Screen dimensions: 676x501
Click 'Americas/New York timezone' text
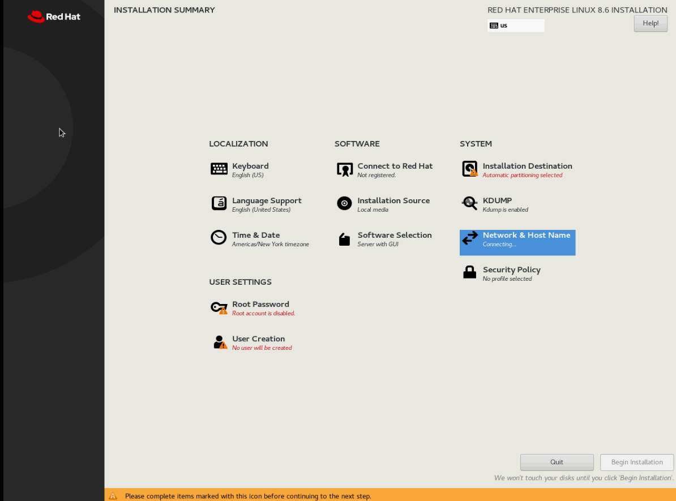point(270,244)
